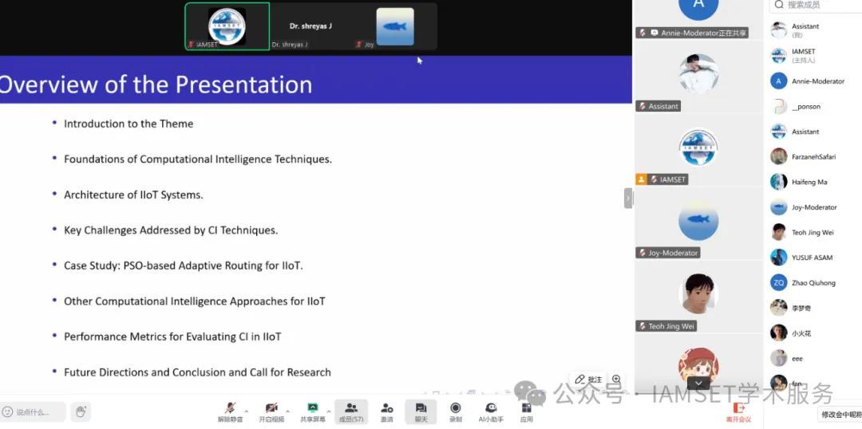862x429 pixels.
Task: Select Teoh Jing Wei in member list
Action: 816,232
